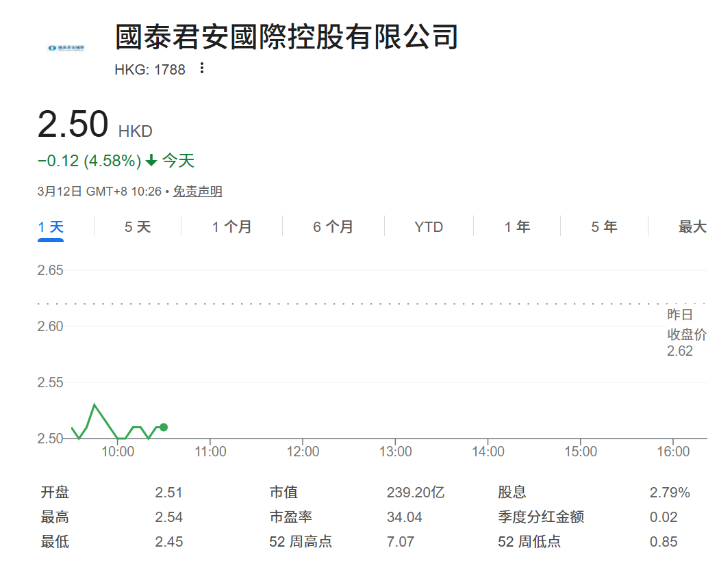Click the 股息 label

pos(512,493)
